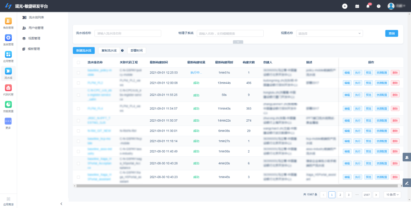Image resolution: width=411 pixels, height=208 pixels.
Task: Check the row built at 11:50:37
Action: pyautogui.click(x=78, y=121)
